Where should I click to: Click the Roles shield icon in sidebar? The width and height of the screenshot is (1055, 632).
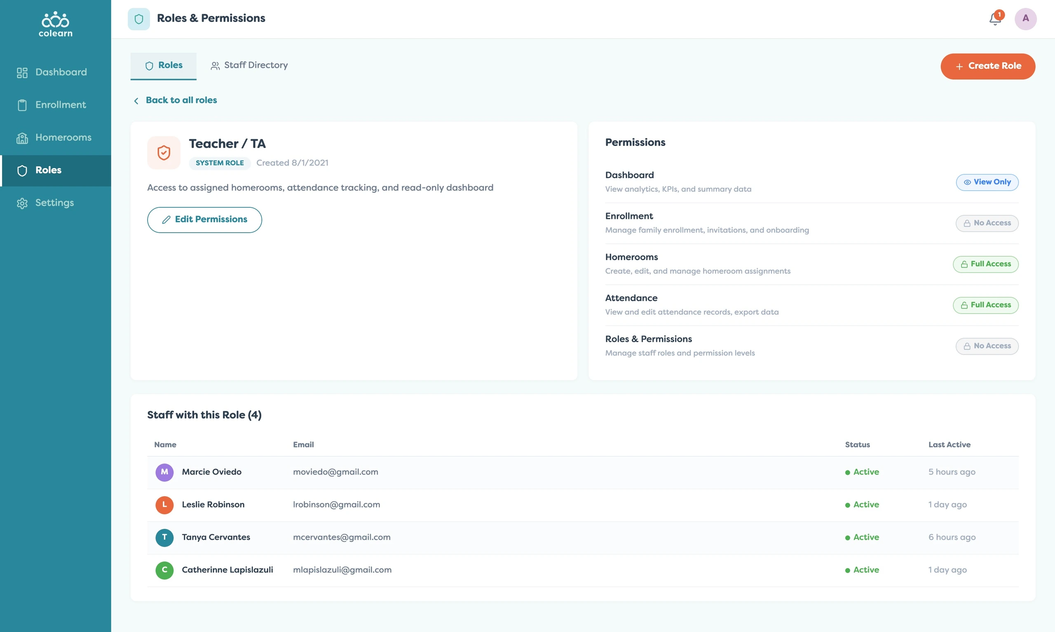(x=22, y=170)
